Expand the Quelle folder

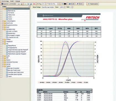[x=3, y=56]
